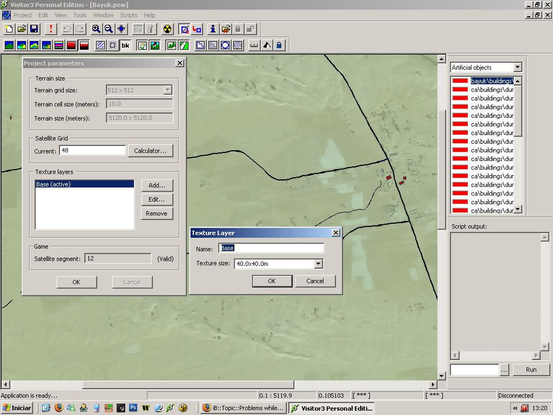The image size is (553, 415).
Task: Click the red swatch beside bayuk\buildings entry
Action: point(460,81)
